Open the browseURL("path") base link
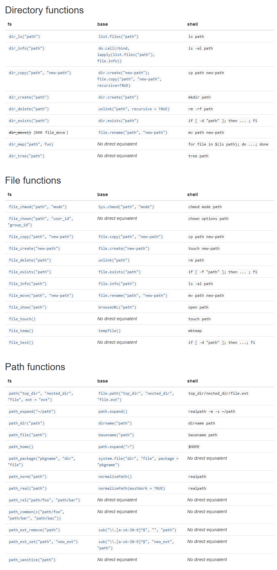 [x=117, y=307]
